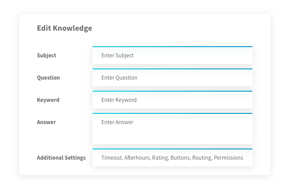Click the Subject input field
The height and width of the screenshot is (189, 289).
click(x=172, y=56)
